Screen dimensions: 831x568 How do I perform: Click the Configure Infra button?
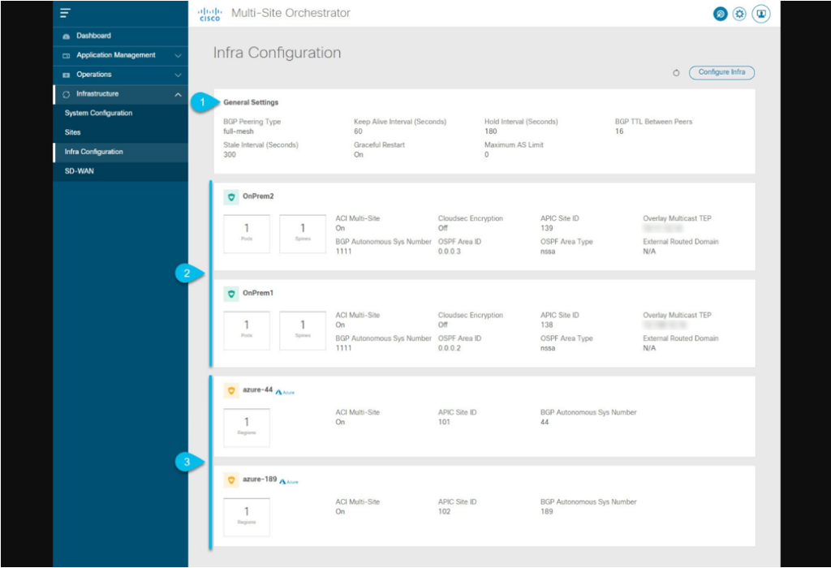point(721,72)
